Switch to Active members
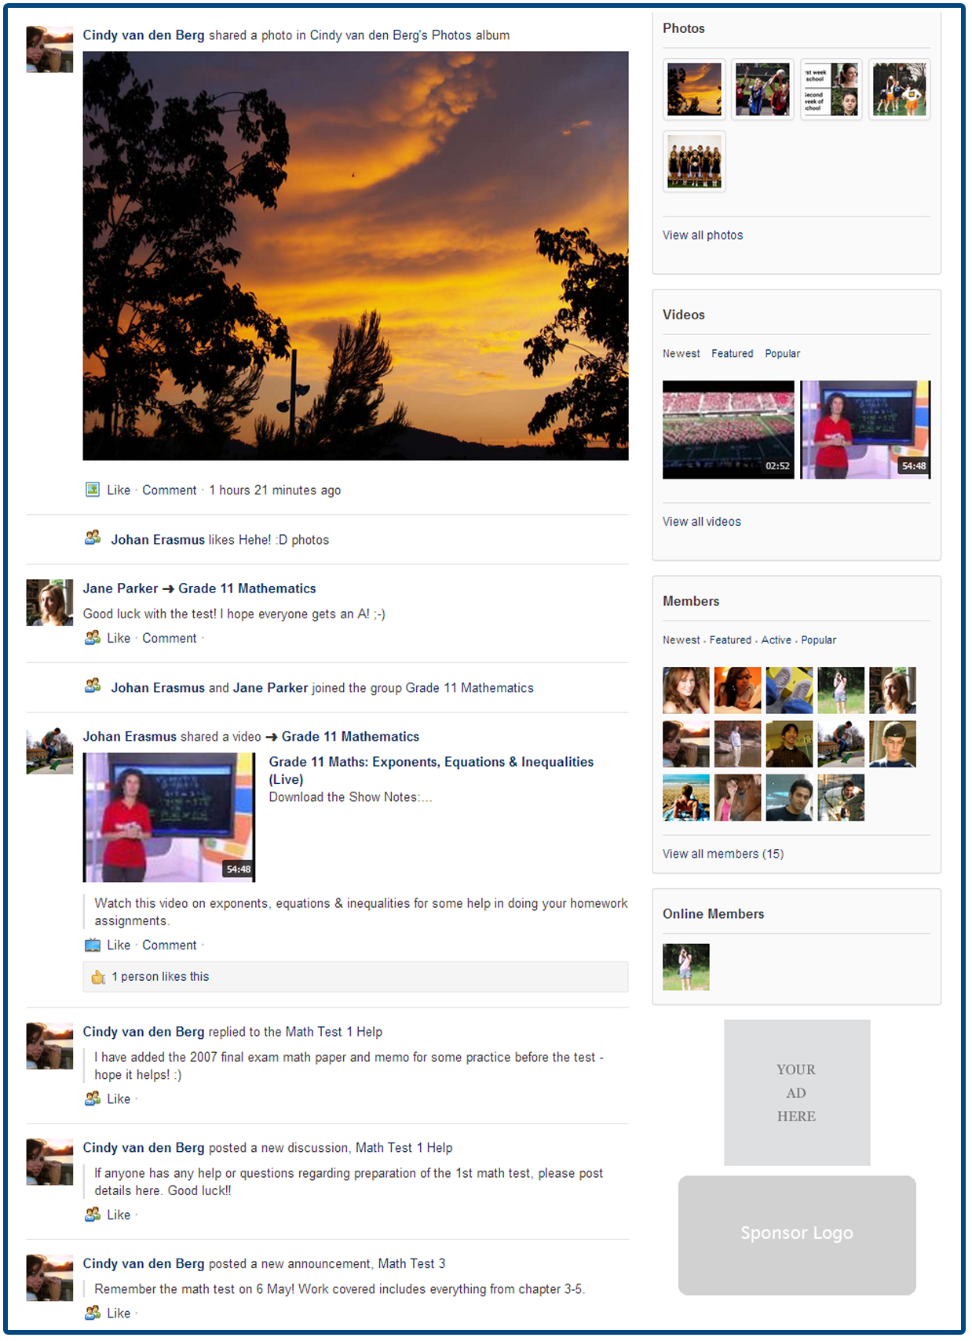 [777, 640]
